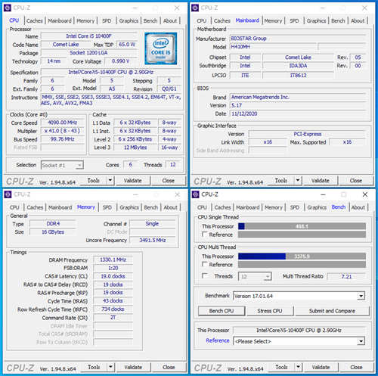Expand the Benchmark version combo box

coord(361,296)
